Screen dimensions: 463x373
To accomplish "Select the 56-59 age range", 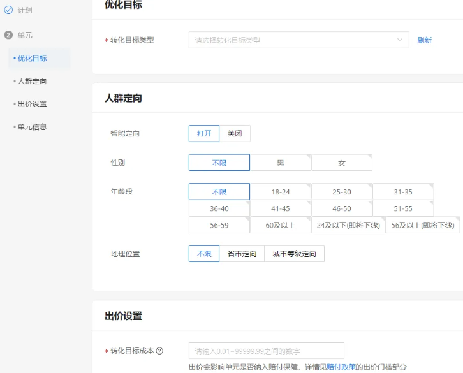I will (219, 225).
